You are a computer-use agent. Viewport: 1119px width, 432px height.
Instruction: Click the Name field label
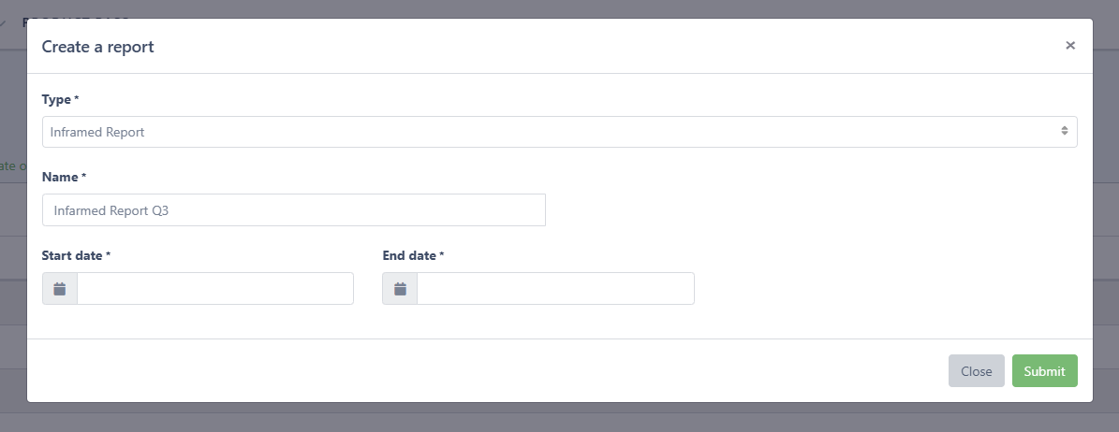[60, 177]
